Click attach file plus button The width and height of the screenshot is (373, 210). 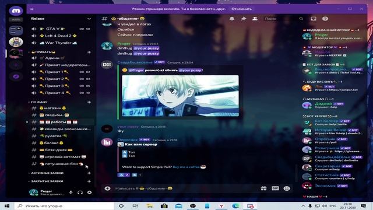107,188
